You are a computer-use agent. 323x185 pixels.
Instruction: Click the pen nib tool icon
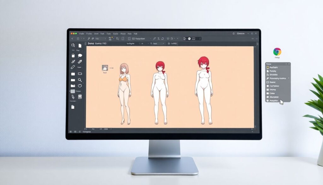[80, 61]
